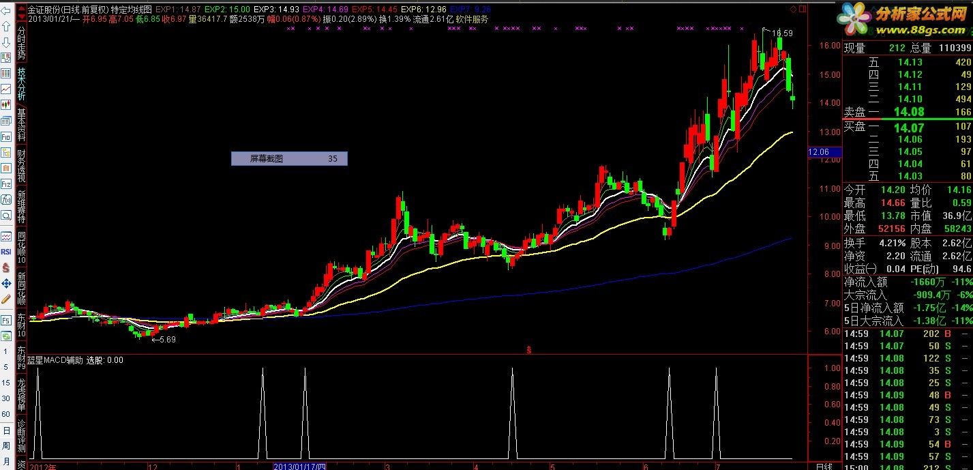Click the highlighted date 2013/01/17/四 on the time axis
973x470 pixels.
point(299,467)
